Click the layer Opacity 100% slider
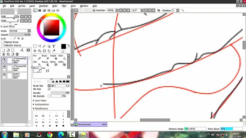Image resolution: width=246 pixels, height=138 pixels. [20, 34]
